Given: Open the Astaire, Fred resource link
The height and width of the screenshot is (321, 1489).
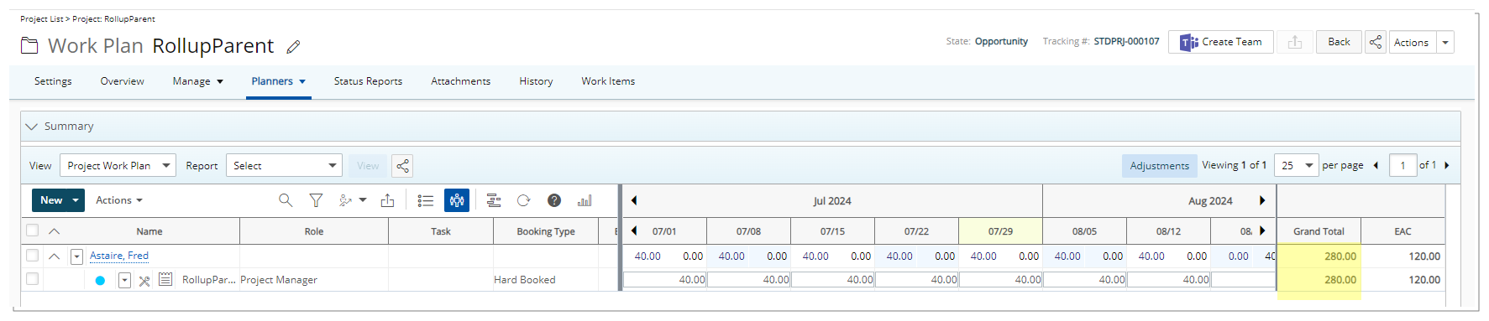Looking at the screenshot, I should 119,256.
